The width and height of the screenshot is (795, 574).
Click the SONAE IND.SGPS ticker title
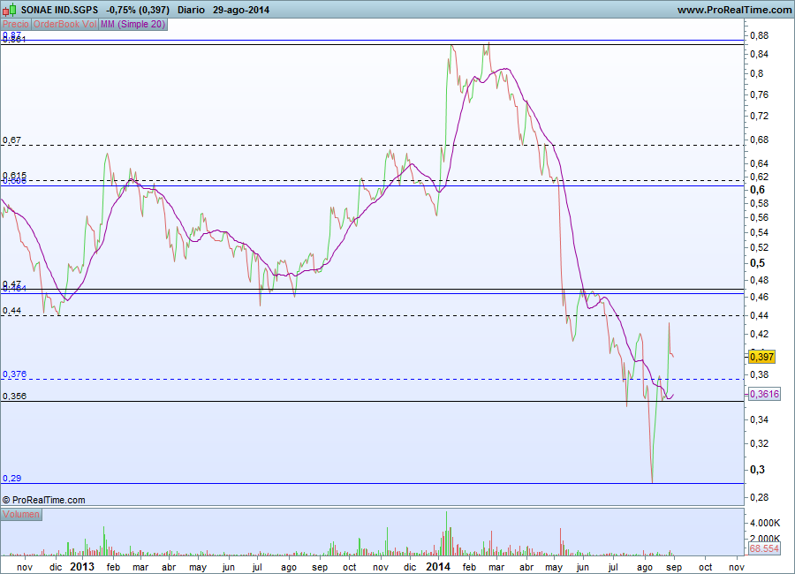59,10
